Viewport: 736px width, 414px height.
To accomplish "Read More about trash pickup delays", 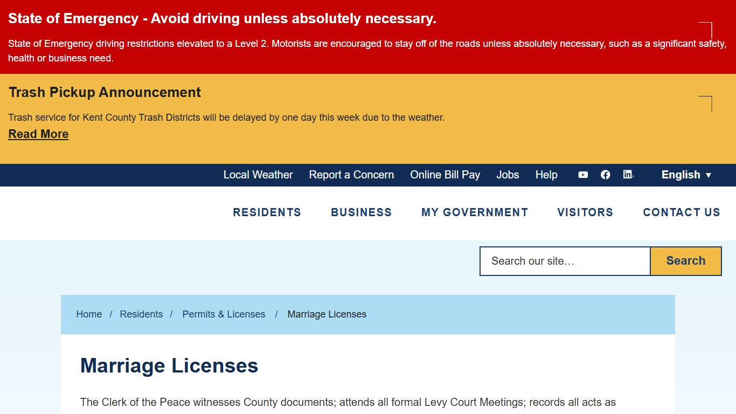I will (x=38, y=134).
